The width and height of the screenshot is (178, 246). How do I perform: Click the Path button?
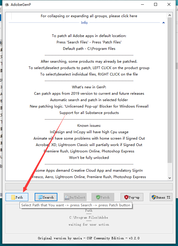pos(17,197)
